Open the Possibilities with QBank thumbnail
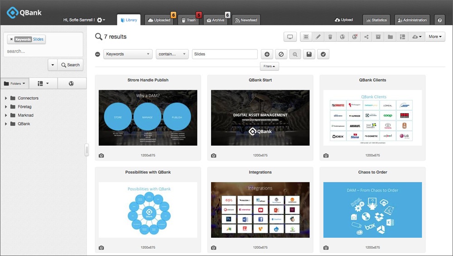Screen dimensions: 453x256 (x=148, y=210)
